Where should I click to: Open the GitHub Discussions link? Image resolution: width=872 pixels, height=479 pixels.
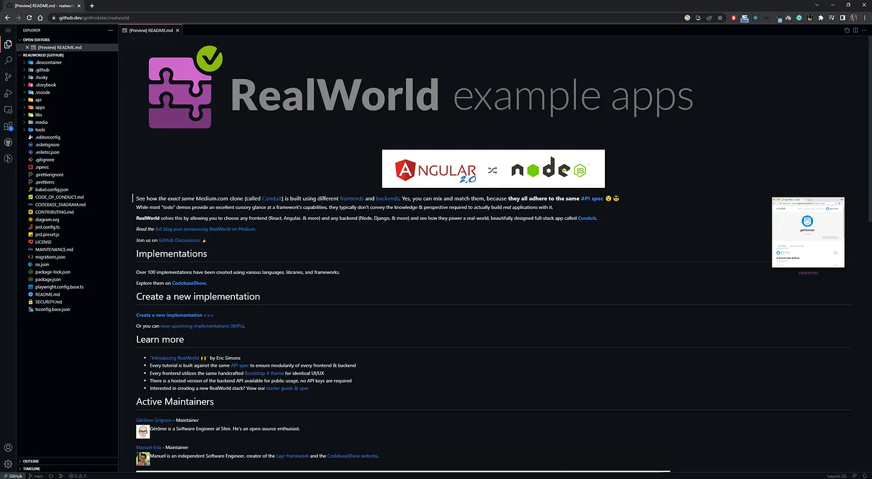[x=179, y=240]
